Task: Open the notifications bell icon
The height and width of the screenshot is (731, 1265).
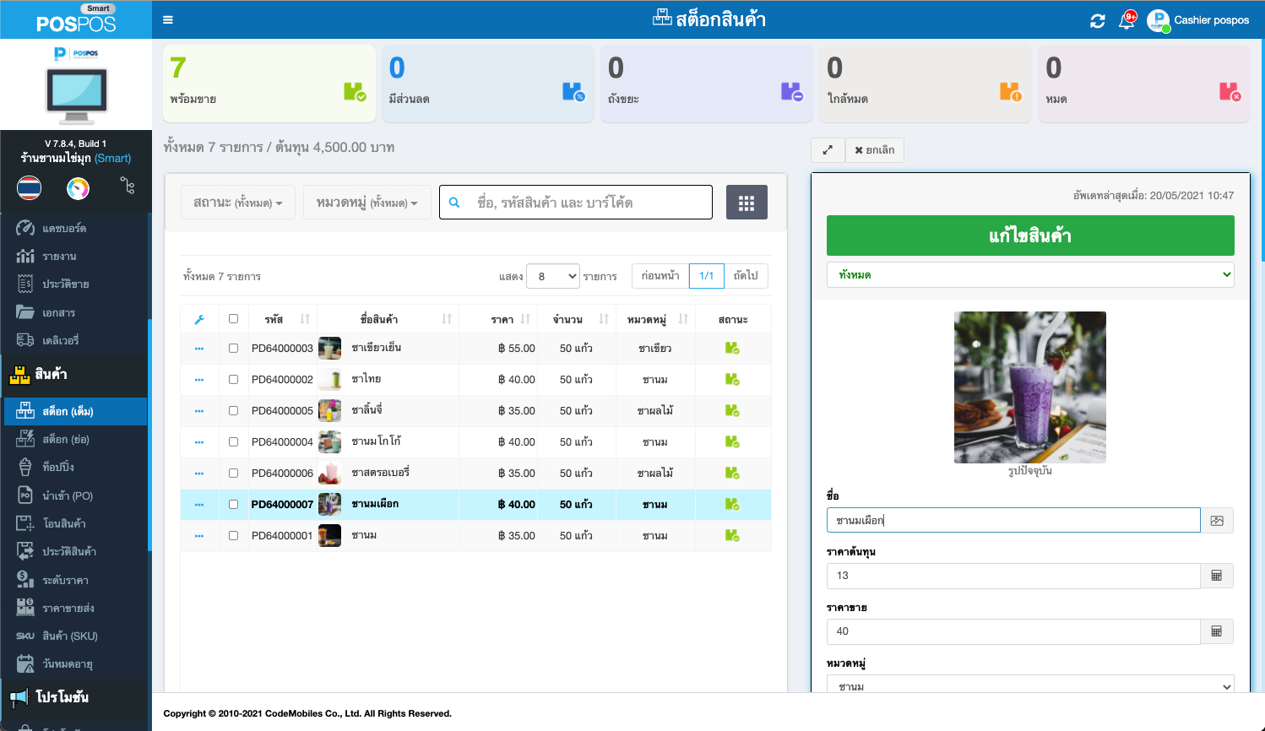Action: [1127, 21]
